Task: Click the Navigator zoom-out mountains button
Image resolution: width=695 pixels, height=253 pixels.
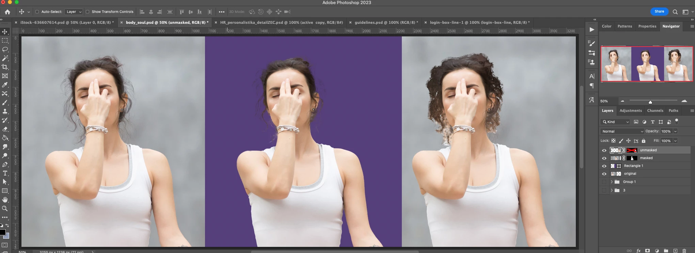Action: click(x=622, y=101)
